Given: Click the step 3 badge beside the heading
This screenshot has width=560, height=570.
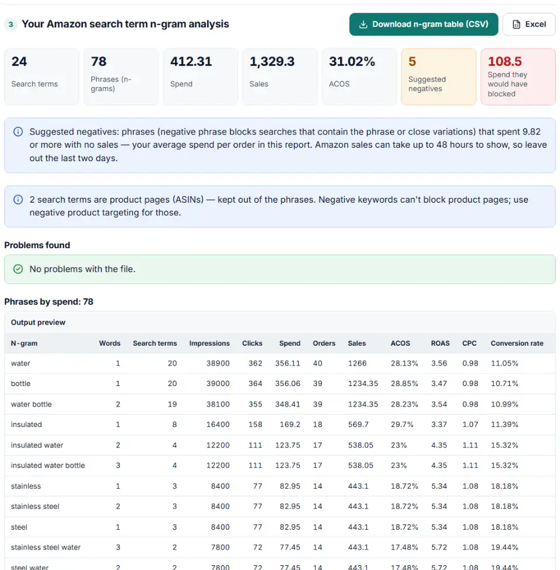Looking at the screenshot, I should coord(11,25).
